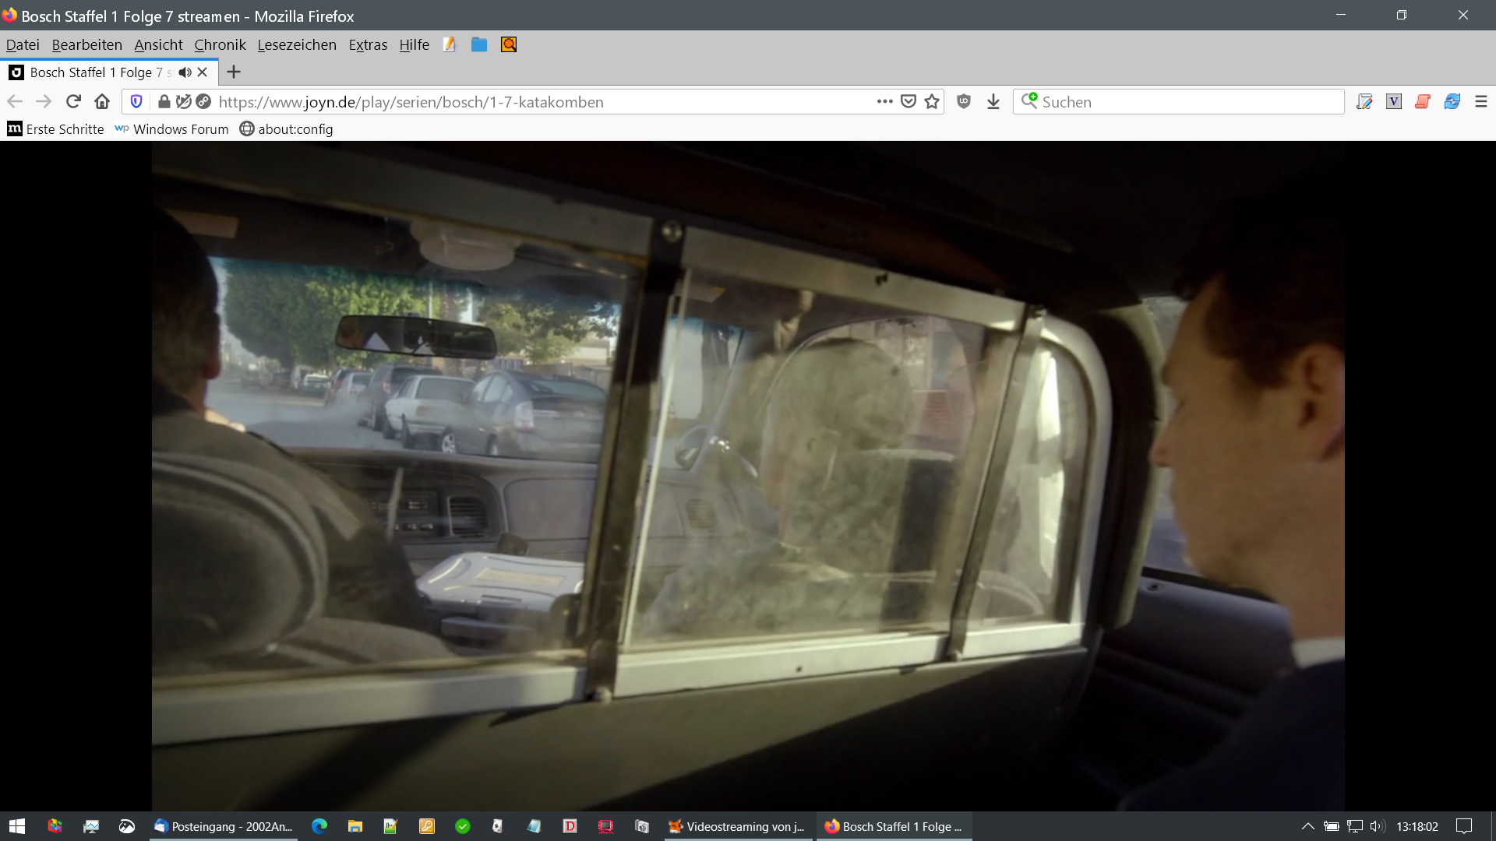Open uBlock Origin shield icon

(x=964, y=102)
